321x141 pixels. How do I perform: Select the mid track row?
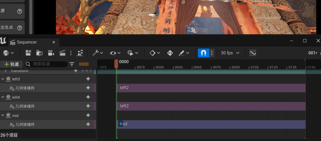48,116
